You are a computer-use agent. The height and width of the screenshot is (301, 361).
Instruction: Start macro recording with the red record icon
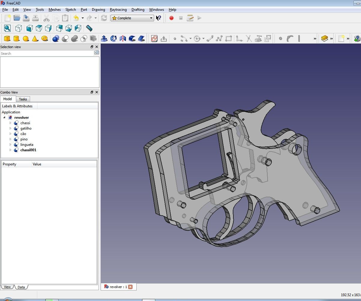pyautogui.click(x=171, y=18)
